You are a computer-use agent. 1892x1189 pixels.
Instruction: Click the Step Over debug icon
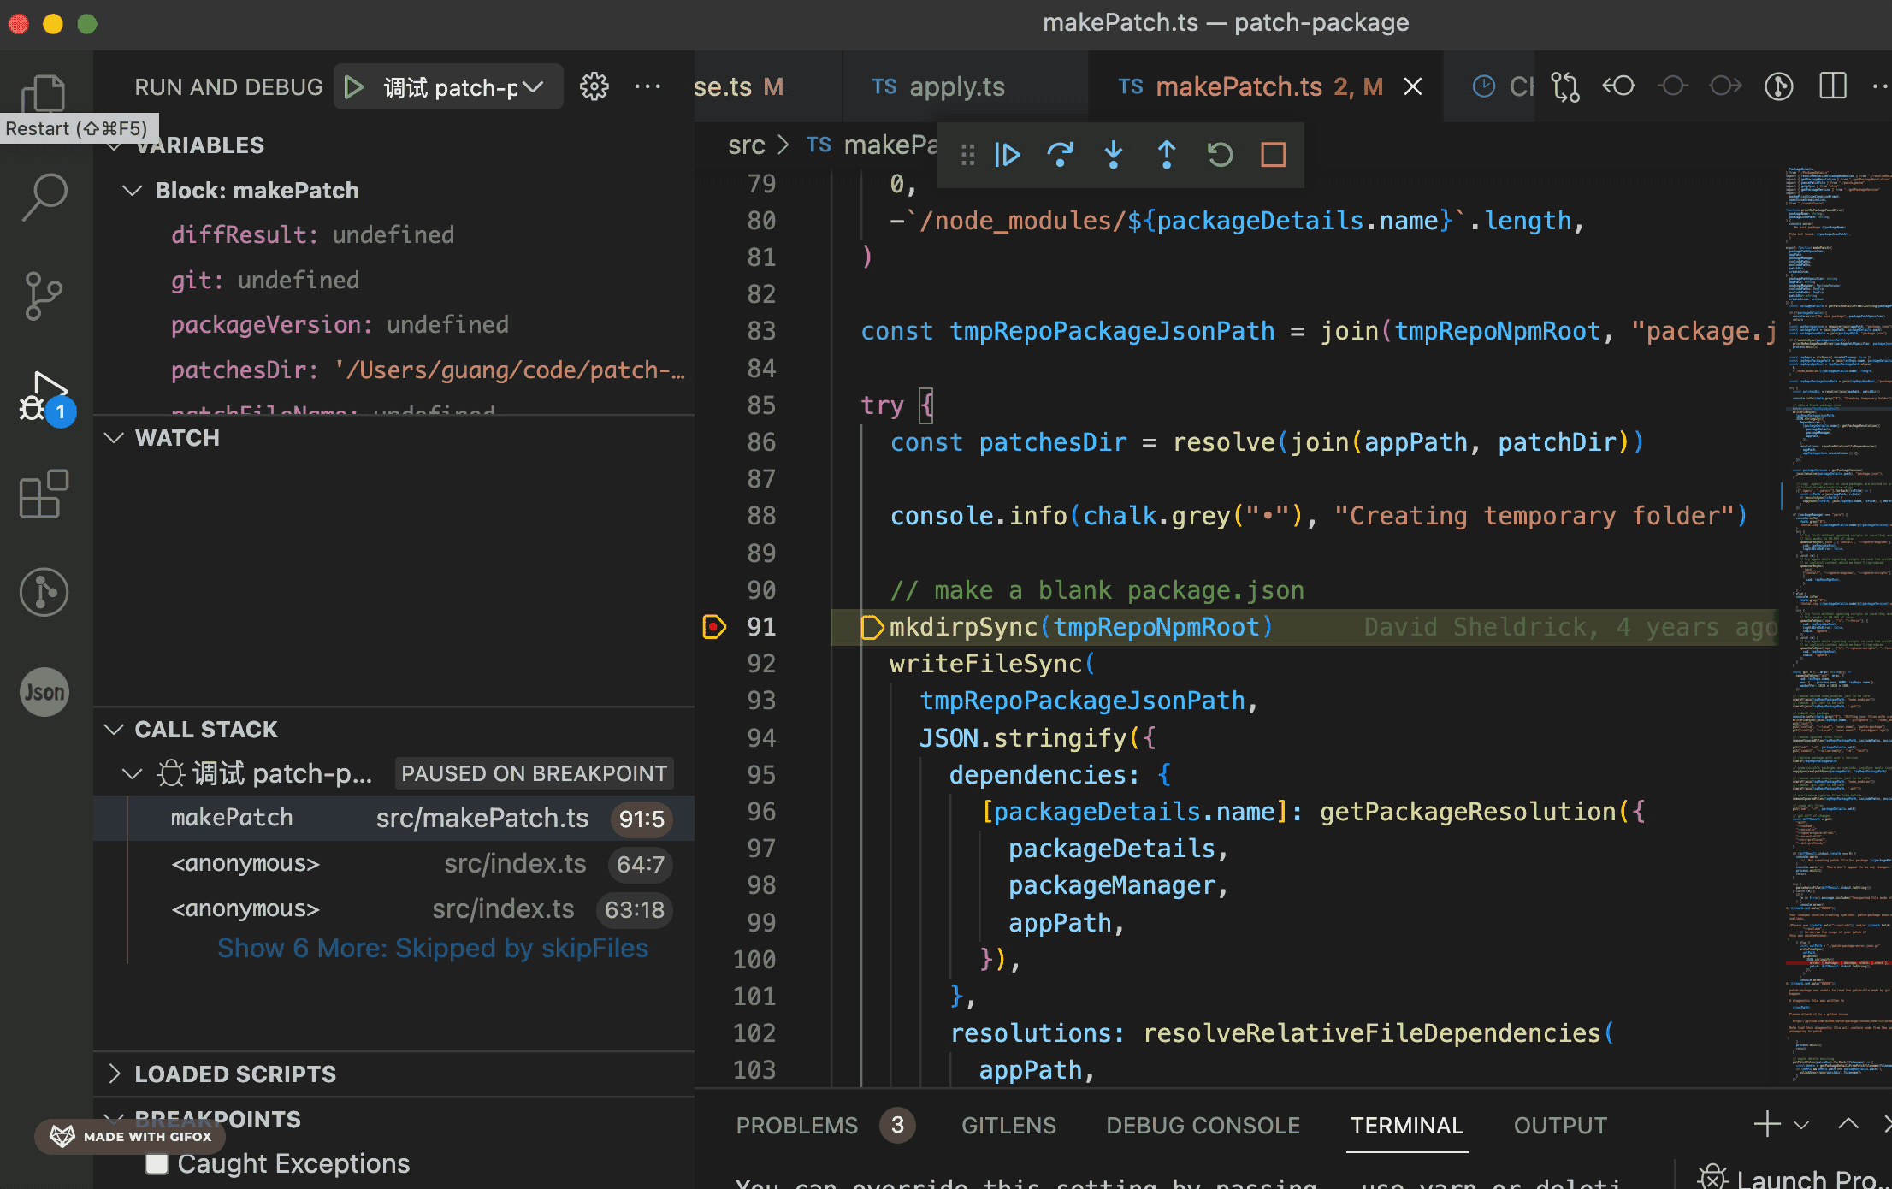click(1060, 155)
